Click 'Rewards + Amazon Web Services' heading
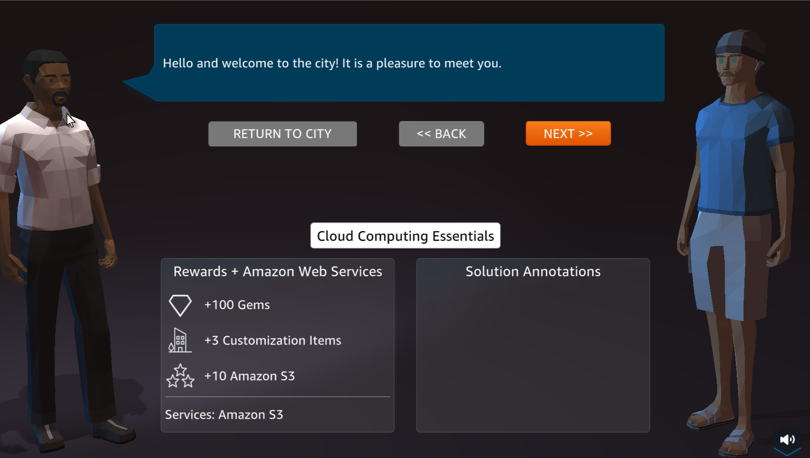 click(x=278, y=271)
